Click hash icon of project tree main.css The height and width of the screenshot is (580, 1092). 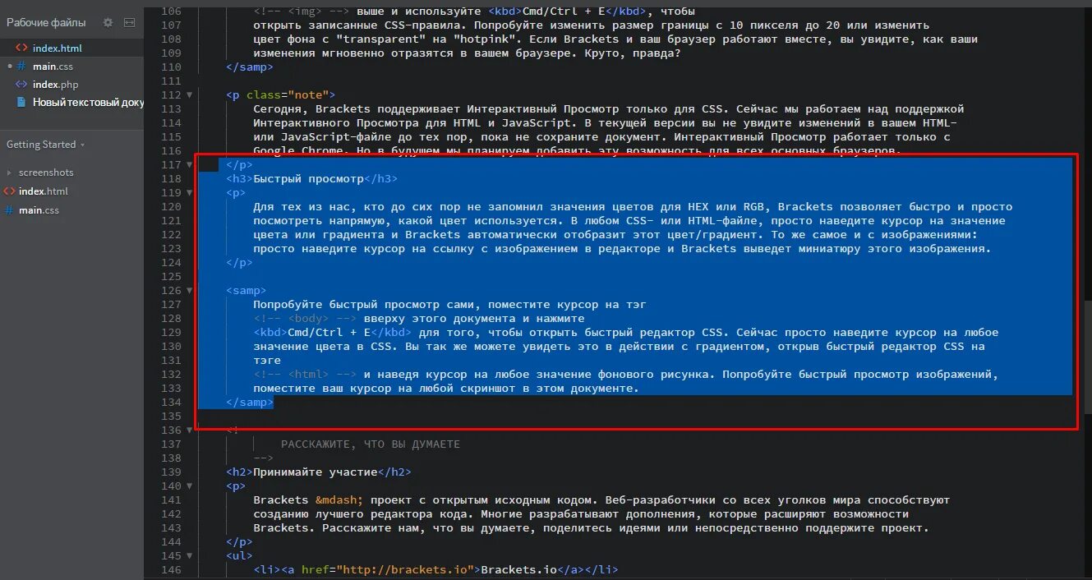9,210
